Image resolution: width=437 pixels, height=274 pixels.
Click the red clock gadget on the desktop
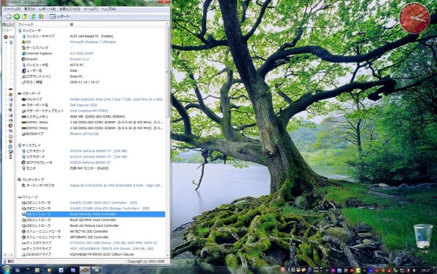(x=414, y=18)
